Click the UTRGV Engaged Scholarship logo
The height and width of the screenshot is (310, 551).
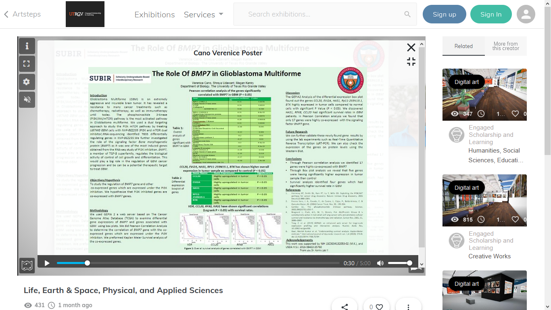click(x=85, y=14)
